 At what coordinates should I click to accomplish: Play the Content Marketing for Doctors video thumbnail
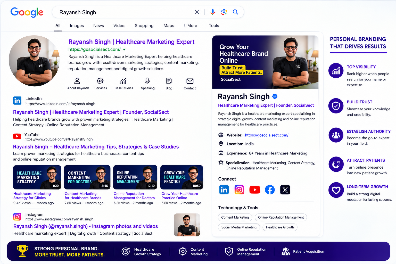[87, 177]
